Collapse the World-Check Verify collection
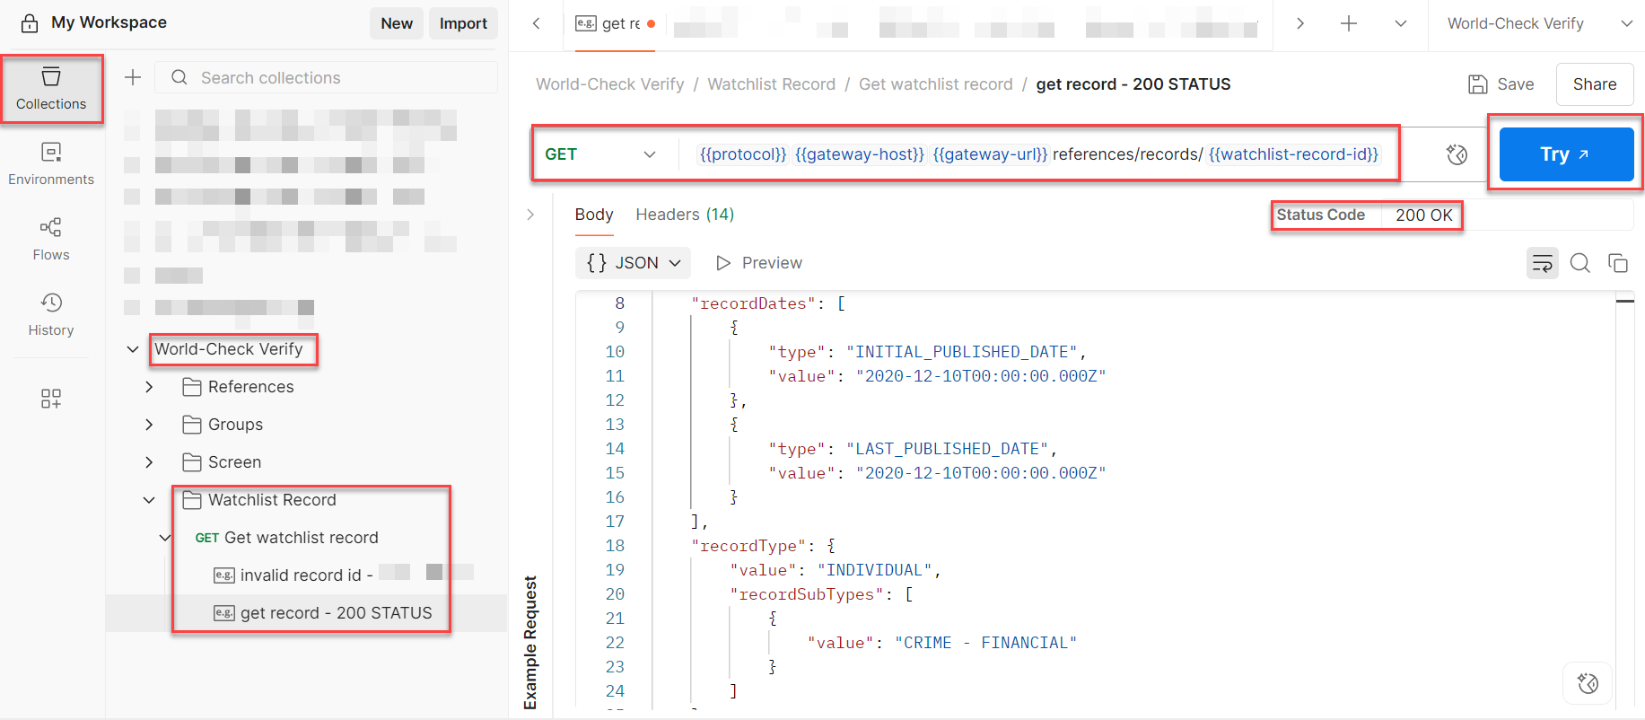This screenshot has height=720, width=1645. [133, 349]
